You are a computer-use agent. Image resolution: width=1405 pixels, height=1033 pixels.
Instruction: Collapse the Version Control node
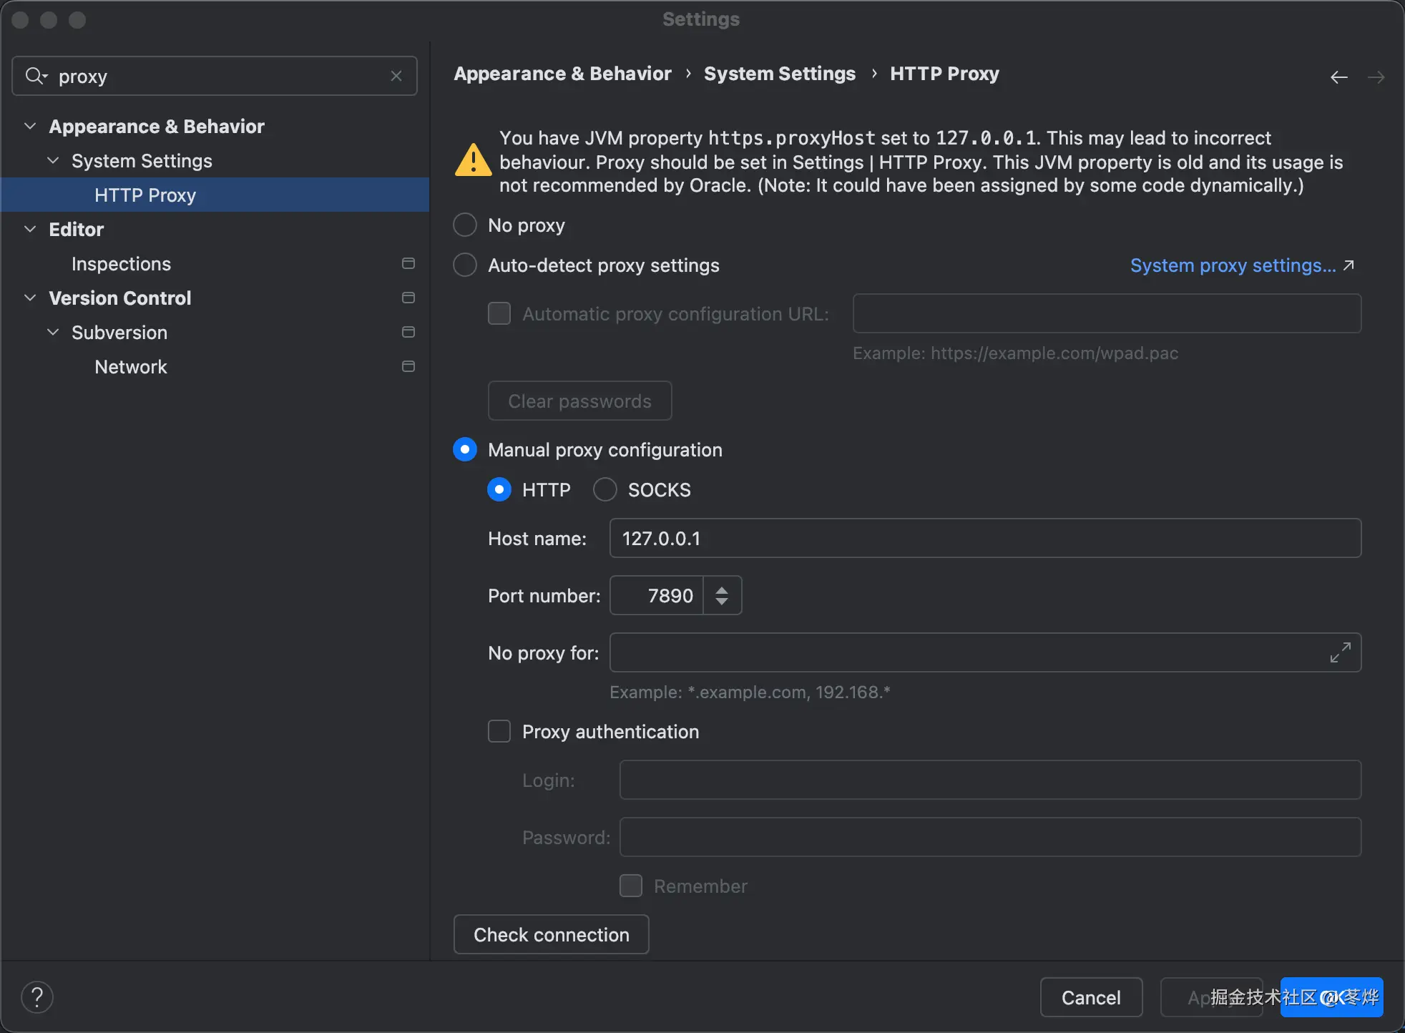tap(30, 298)
